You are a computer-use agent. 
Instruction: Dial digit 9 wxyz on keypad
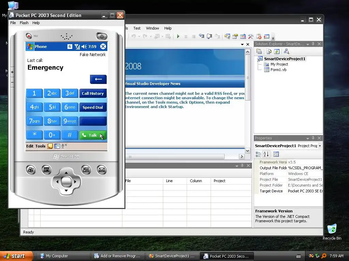[x=70, y=121]
